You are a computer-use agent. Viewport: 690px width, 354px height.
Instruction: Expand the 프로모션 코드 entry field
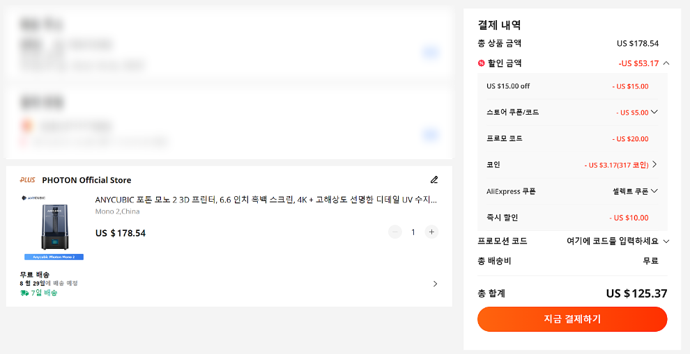pos(666,241)
